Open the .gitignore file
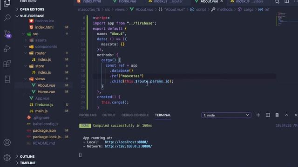The image size is (298, 167). point(41,117)
